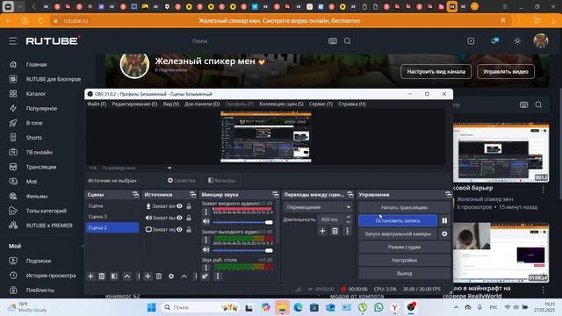Image resolution: width=562 pixels, height=316 pixels.
Task: Open Scenes panel more options dots
Action: (x=139, y=276)
